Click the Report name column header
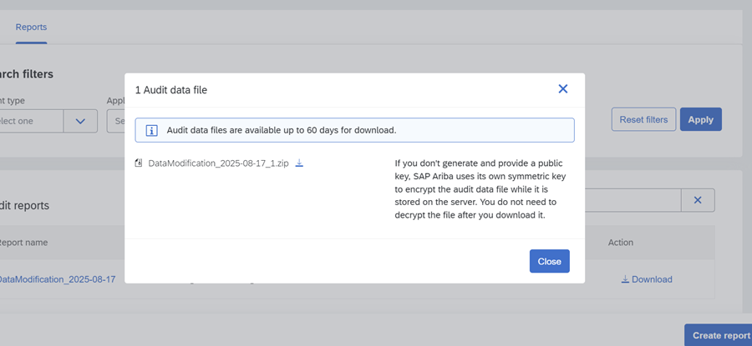Viewport: 752px width, 346px height. click(23, 243)
